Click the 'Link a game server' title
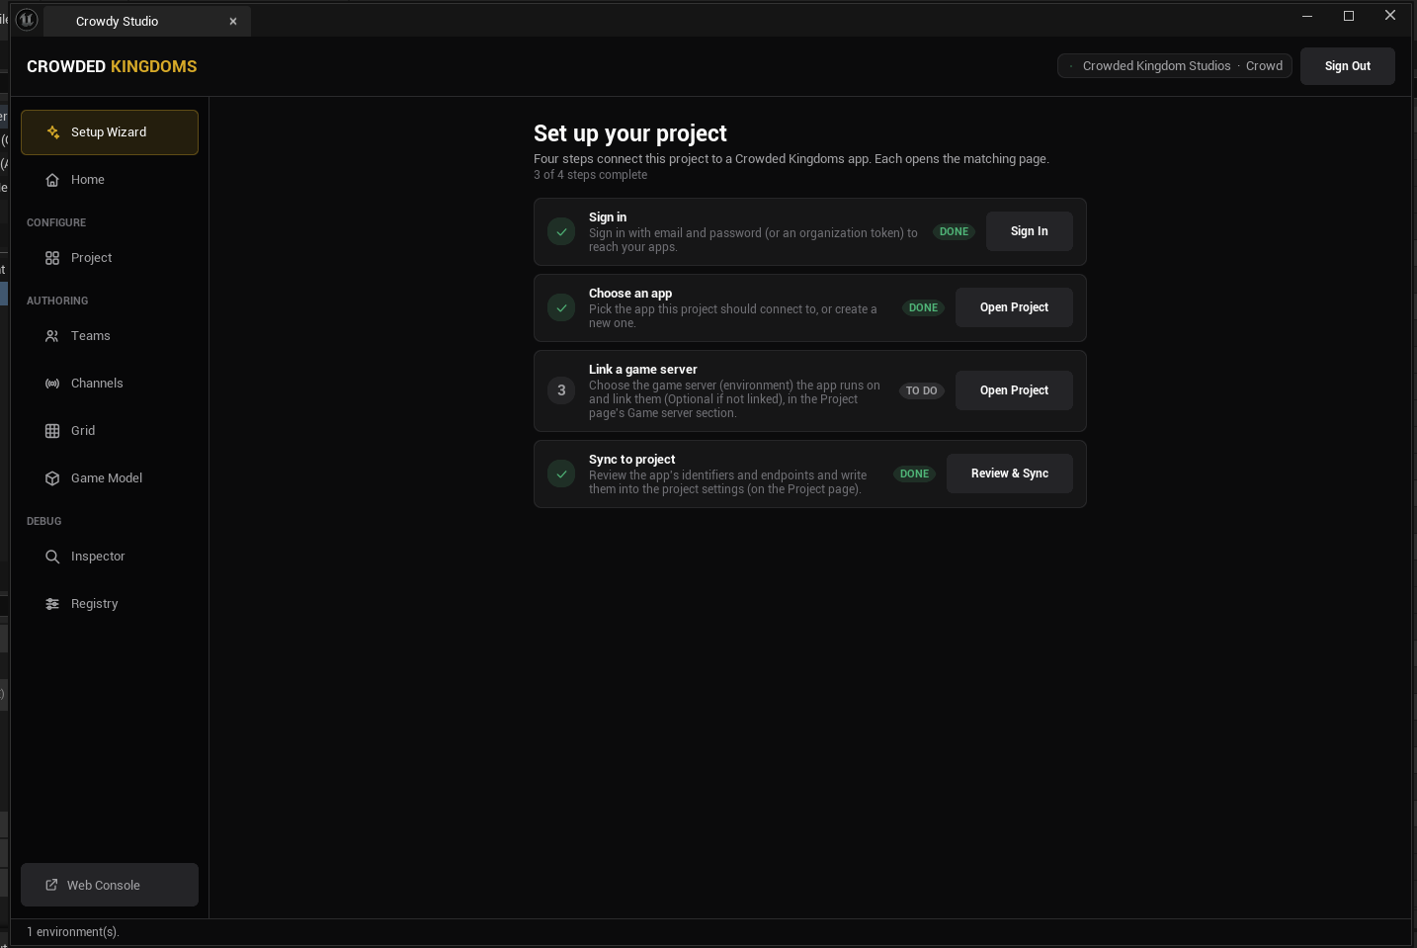 643,370
